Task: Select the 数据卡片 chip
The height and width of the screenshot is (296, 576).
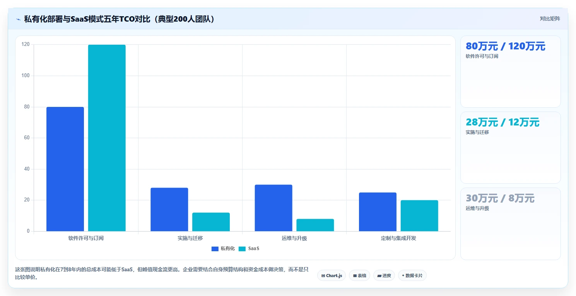Action: pos(412,276)
